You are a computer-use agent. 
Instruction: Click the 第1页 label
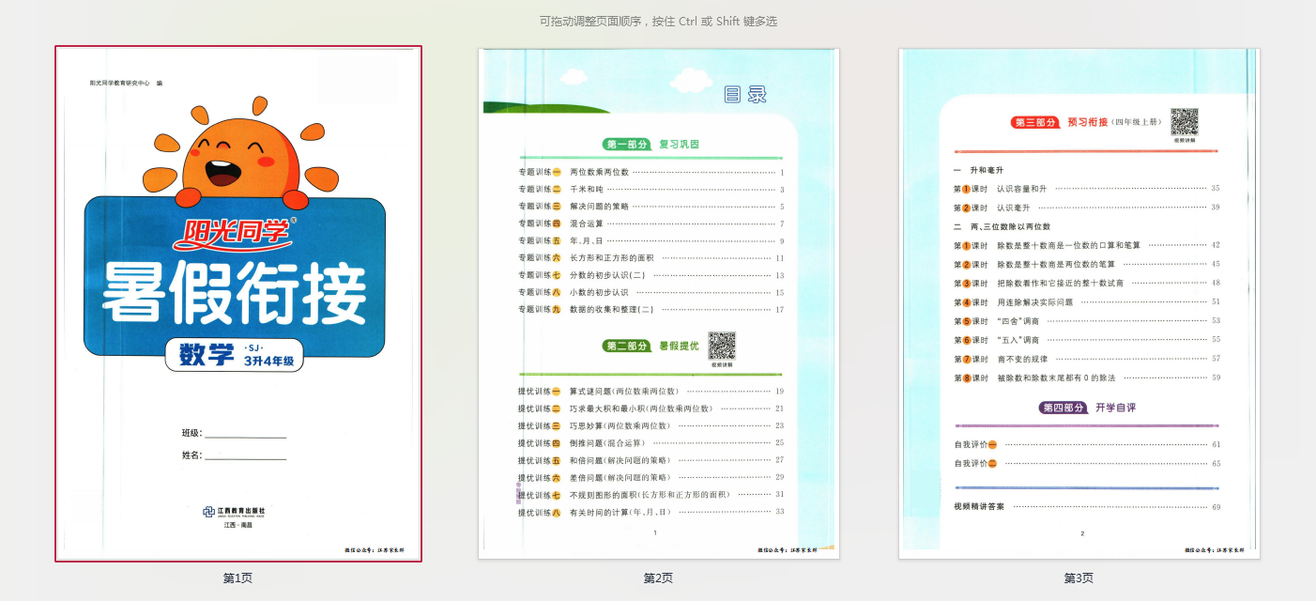pyautogui.click(x=237, y=578)
